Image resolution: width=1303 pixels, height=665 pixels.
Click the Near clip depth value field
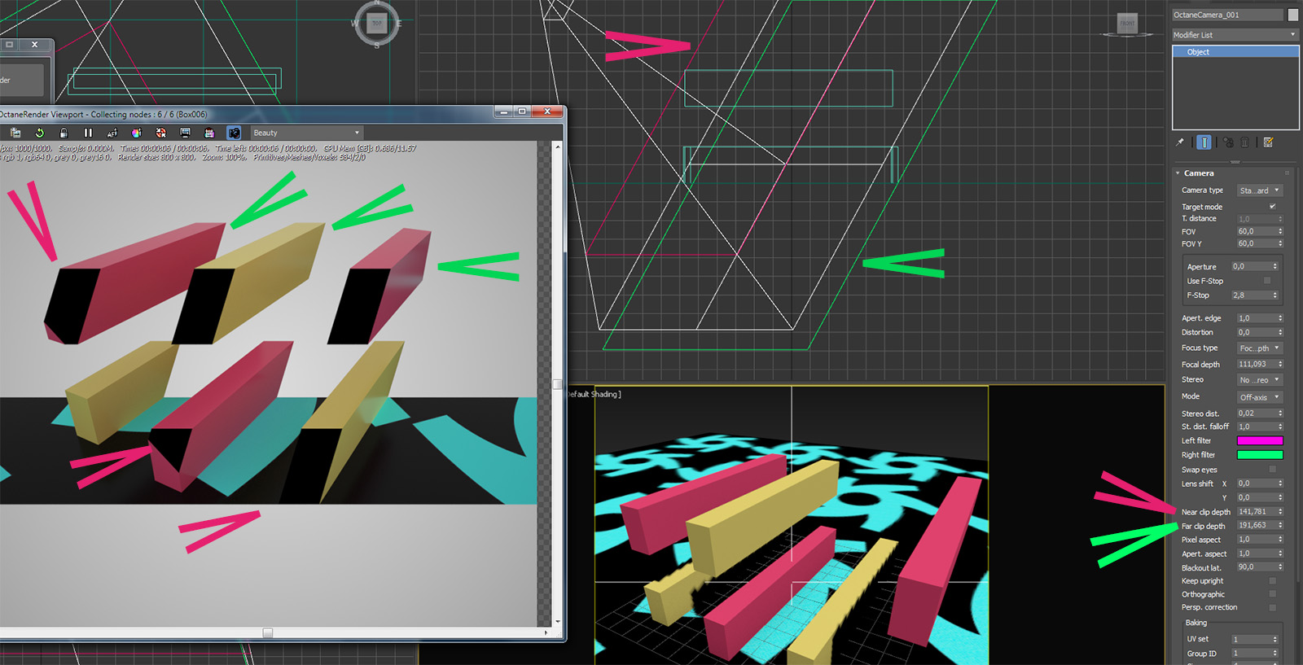click(x=1256, y=512)
